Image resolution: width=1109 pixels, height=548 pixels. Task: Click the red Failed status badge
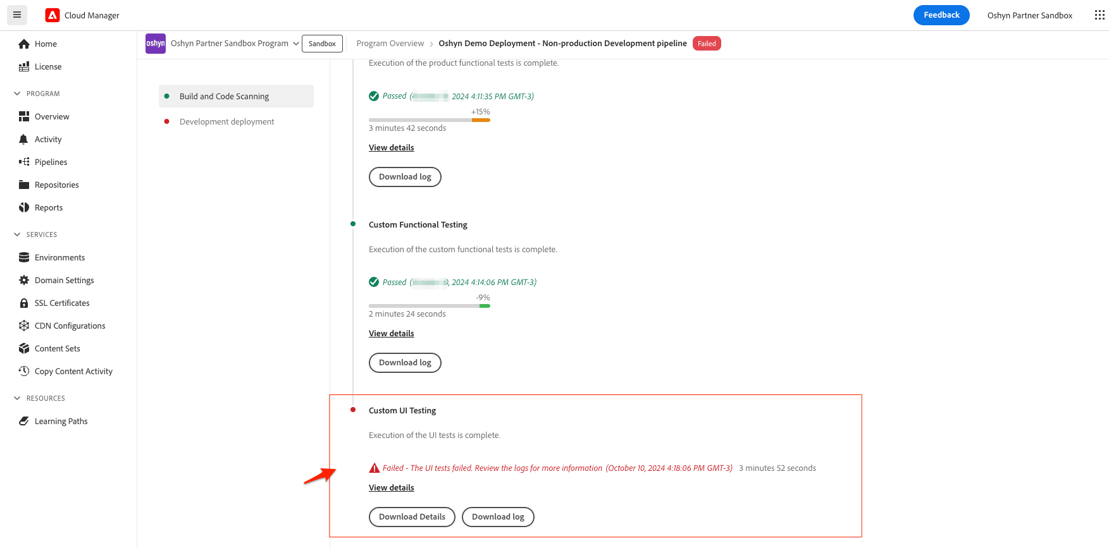[707, 44]
